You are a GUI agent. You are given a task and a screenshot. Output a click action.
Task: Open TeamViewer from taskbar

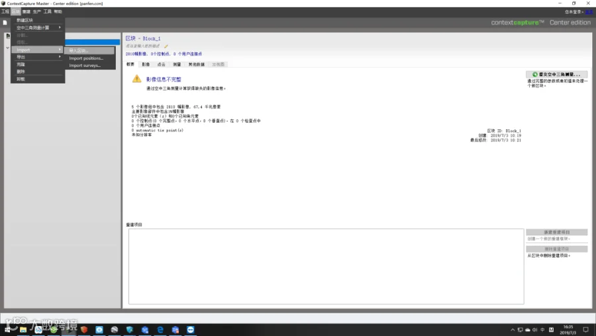pos(191,329)
